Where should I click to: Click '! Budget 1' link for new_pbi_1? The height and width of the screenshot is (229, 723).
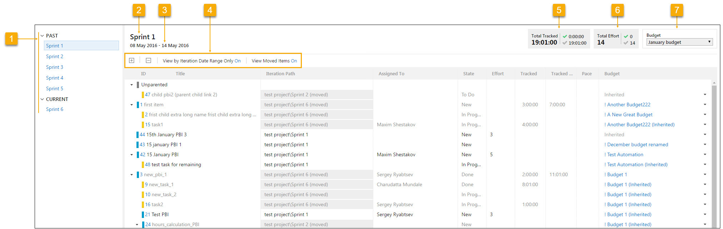(615, 174)
